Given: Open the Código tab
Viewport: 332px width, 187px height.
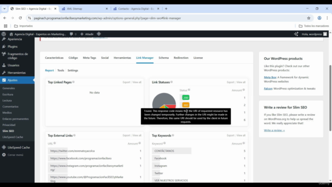Looking at the screenshot, I should pyautogui.click(x=73, y=58).
